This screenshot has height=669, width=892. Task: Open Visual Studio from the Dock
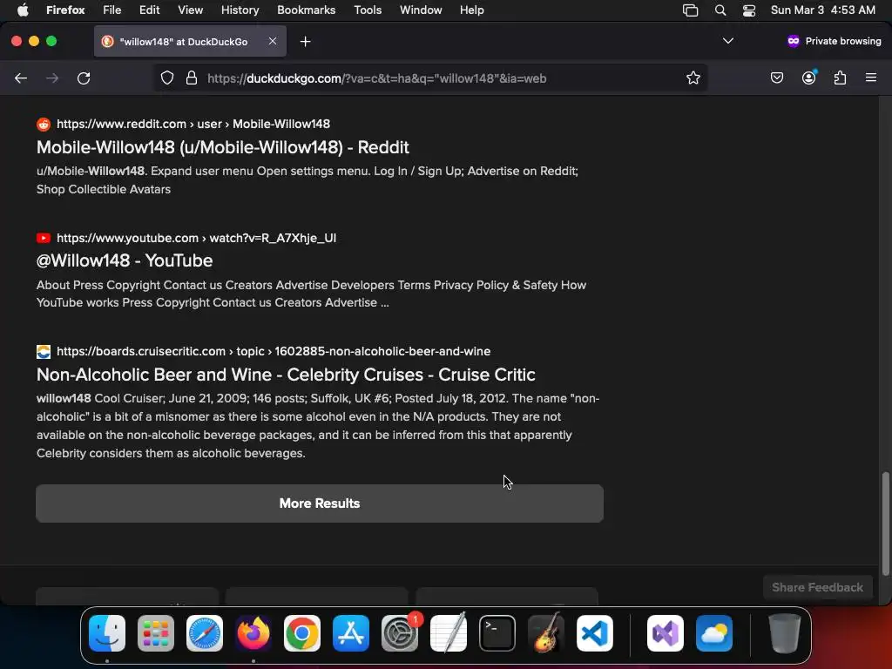665,633
